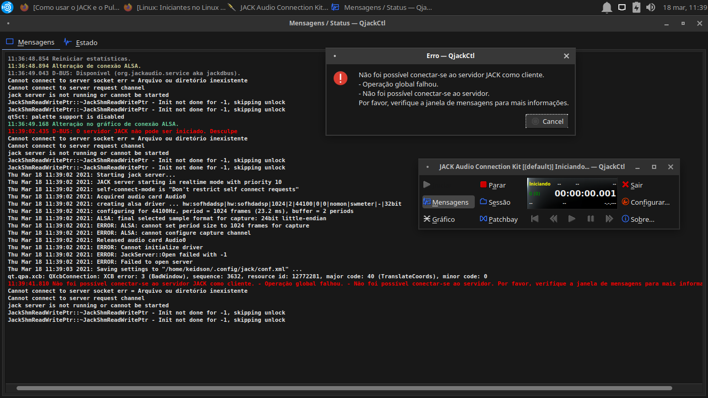This screenshot has height=398, width=708.
Task: Maximize the JACK Audio Connection Kit window
Action: point(654,167)
